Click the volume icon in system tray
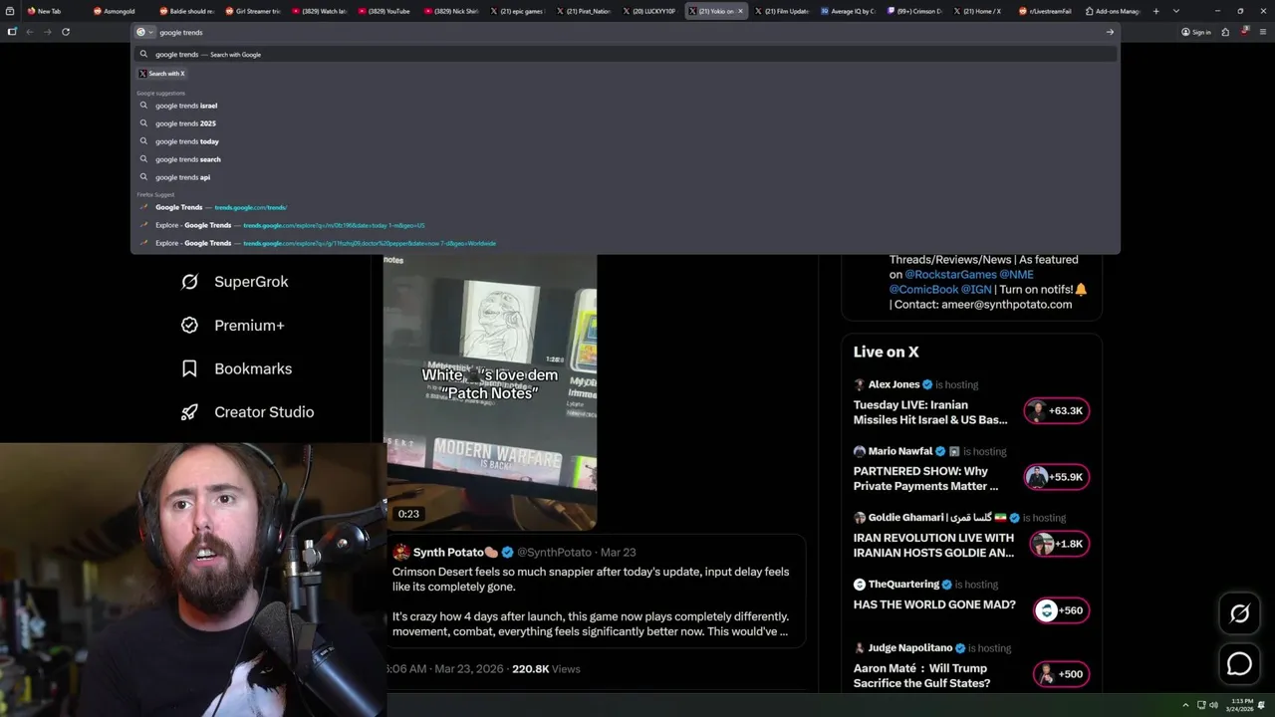 (1213, 705)
